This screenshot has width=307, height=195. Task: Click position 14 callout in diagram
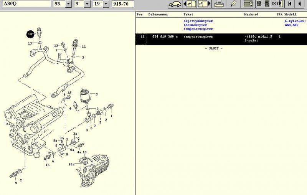click(x=30, y=35)
